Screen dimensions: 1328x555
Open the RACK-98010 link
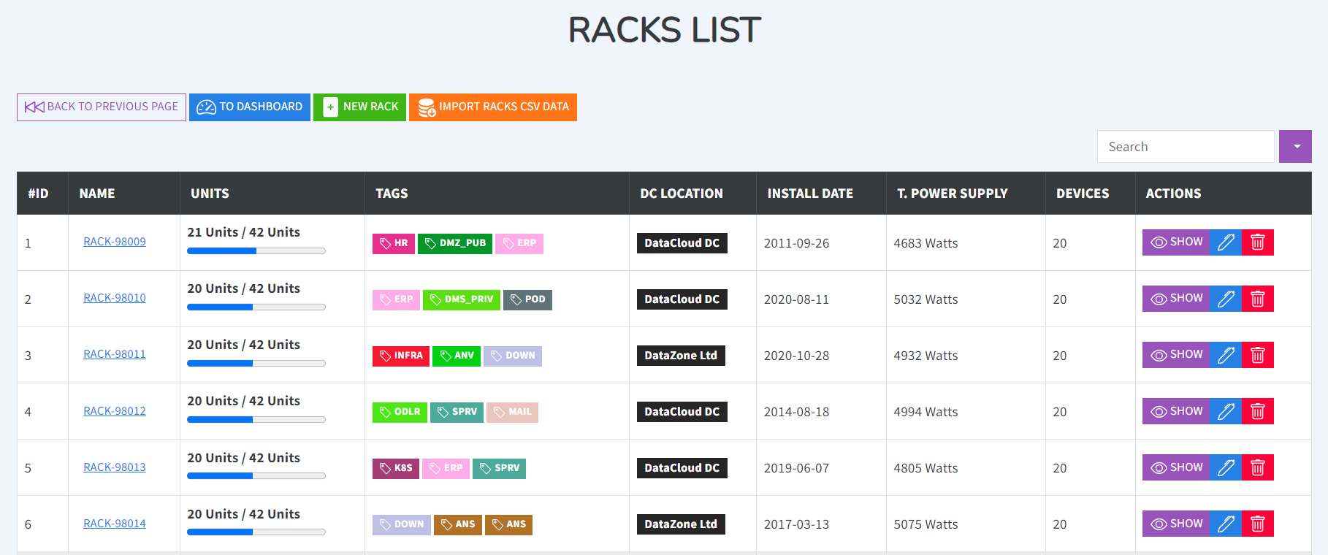pos(115,298)
